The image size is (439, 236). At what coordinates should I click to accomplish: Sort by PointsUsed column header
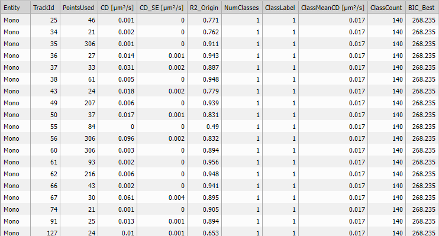click(x=79, y=8)
